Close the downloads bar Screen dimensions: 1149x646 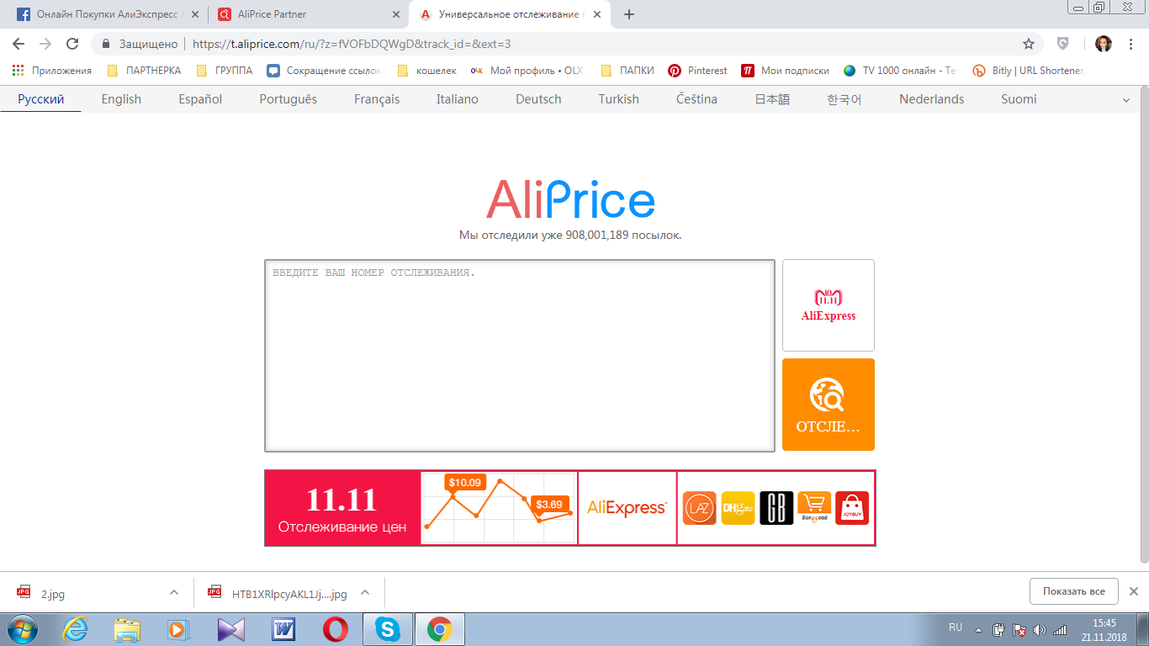pos(1133,591)
